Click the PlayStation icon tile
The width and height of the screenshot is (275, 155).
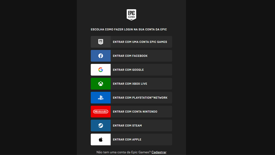click(x=101, y=98)
